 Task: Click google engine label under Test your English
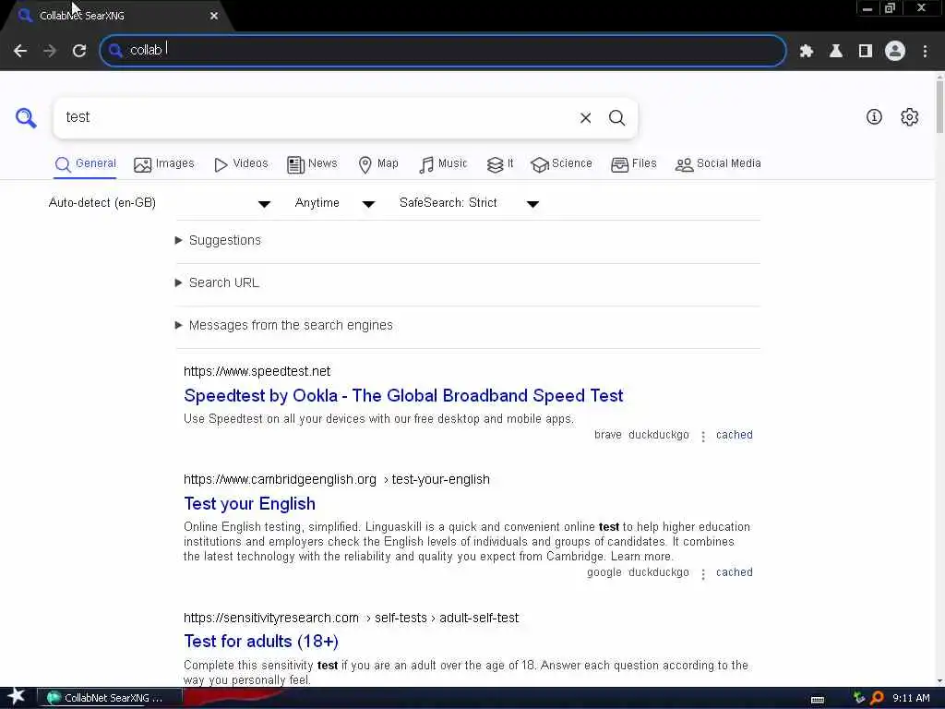604,572
